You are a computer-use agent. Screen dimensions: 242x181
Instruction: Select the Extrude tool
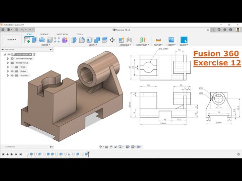(x=34, y=40)
